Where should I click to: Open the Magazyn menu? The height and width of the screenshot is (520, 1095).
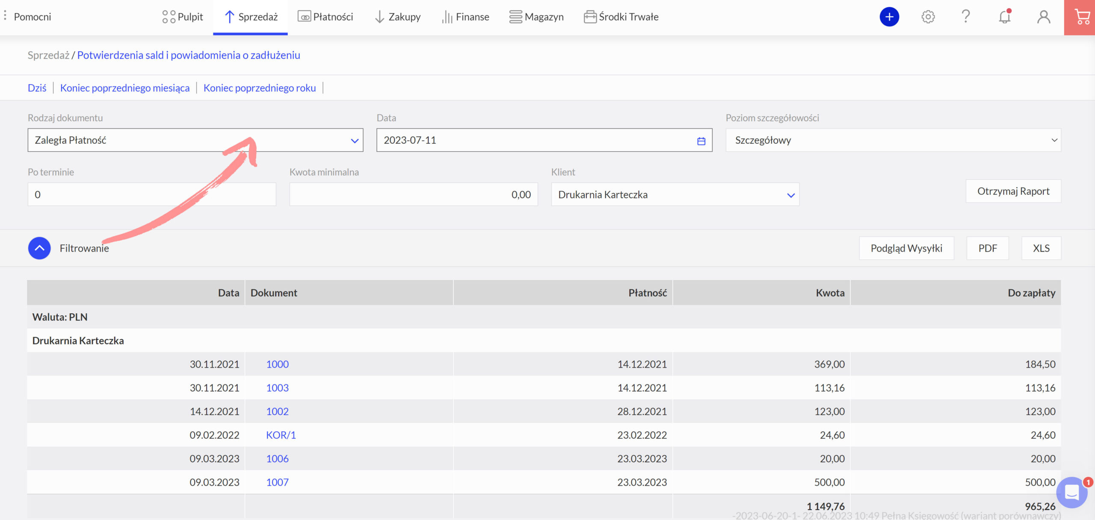click(536, 17)
